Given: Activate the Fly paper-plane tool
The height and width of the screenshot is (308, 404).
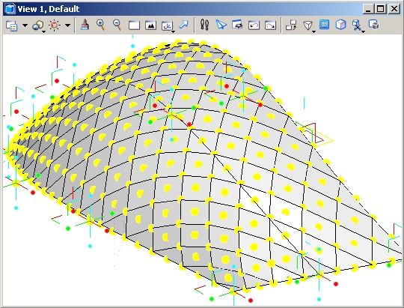Looking at the screenshot, I should 221,25.
